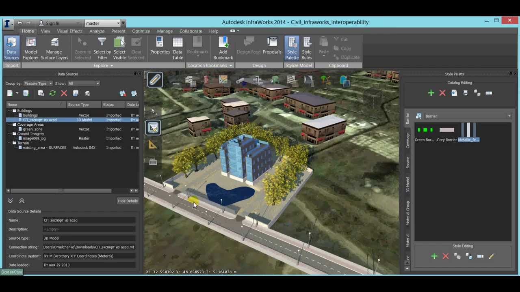Open the master proposal dropdown

[103, 23]
